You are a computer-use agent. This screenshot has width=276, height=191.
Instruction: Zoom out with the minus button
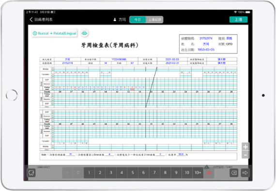click(x=245, y=155)
